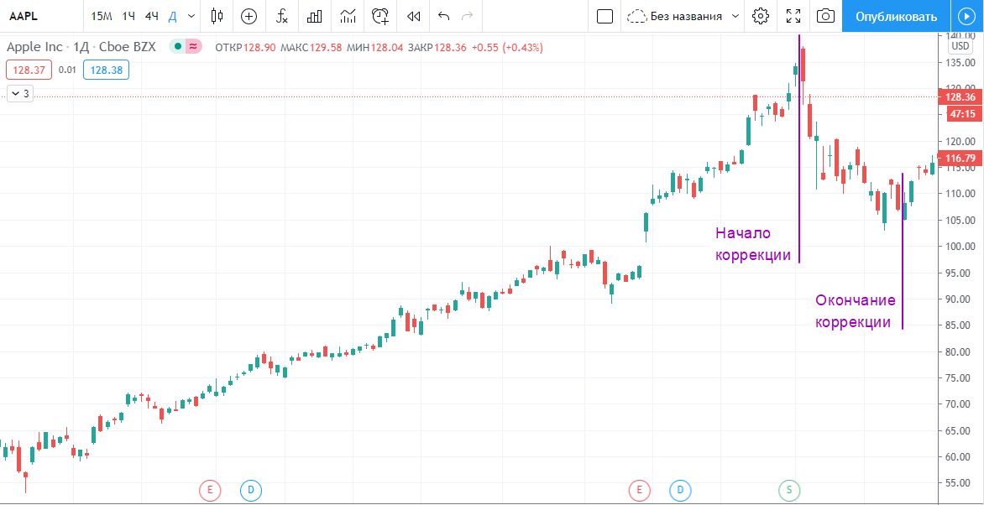Screen dimensions: 984x505
Task: Click the Опубликовать button
Action: pyautogui.click(x=895, y=16)
